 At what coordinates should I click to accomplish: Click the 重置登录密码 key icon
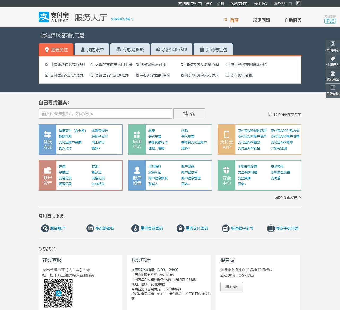point(135,228)
